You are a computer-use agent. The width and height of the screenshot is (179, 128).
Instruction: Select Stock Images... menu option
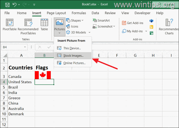click(73, 56)
